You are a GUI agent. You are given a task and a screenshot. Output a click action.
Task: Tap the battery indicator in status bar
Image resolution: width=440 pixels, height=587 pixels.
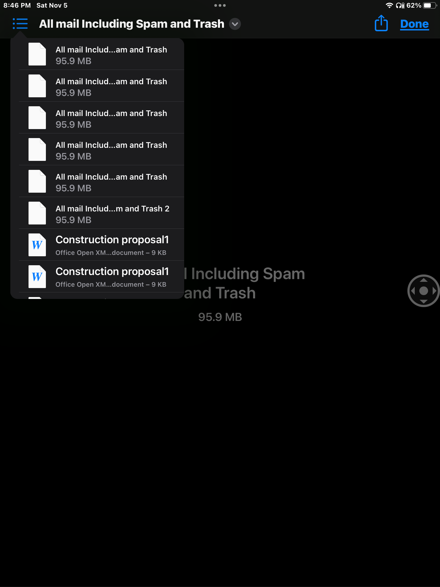click(430, 5)
